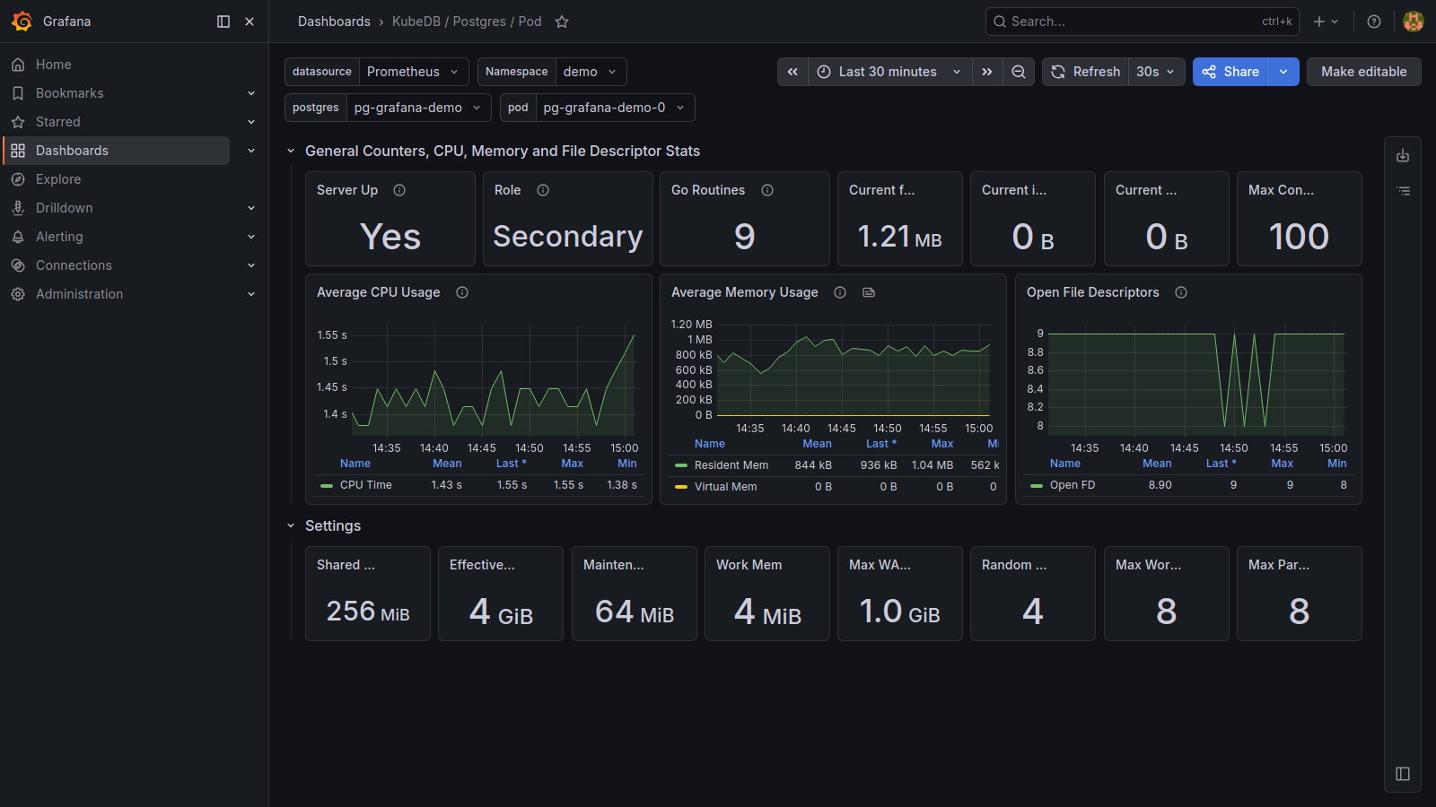The width and height of the screenshot is (1436, 807).
Task: Show info for Server Up panel
Action: pyautogui.click(x=399, y=190)
